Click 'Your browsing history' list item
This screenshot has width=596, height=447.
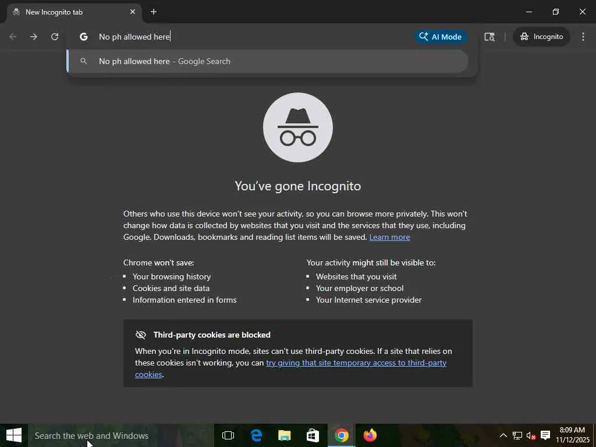coord(172,276)
